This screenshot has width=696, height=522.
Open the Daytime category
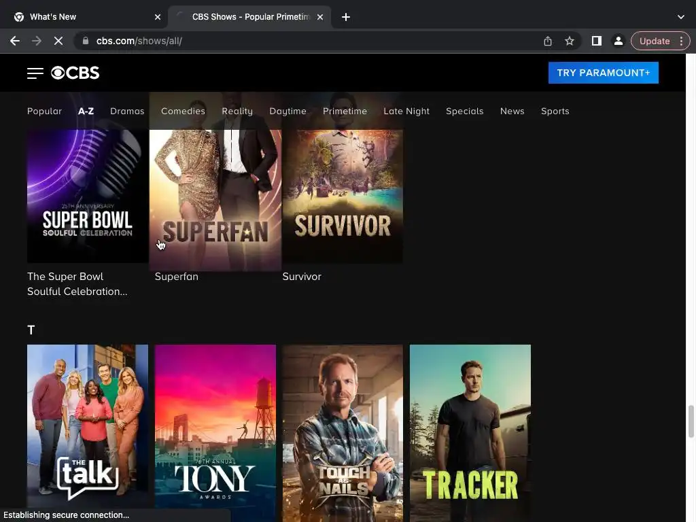(288, 111)
